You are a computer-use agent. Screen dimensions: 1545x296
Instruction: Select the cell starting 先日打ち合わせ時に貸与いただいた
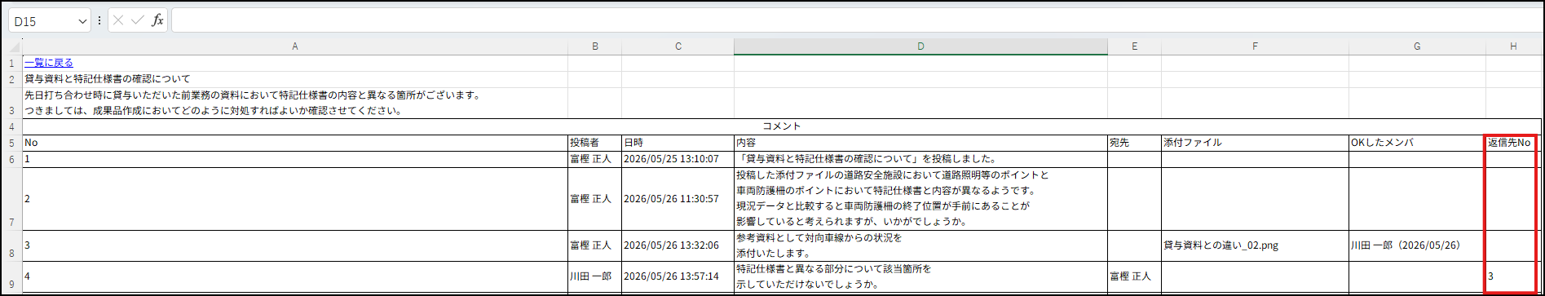click(x=295, y=103)
